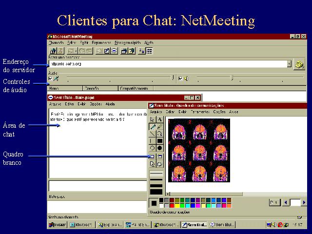Go to next whiteboard page arrow
The height and width of the screenshot is (234, 312).
click(304, 203)
